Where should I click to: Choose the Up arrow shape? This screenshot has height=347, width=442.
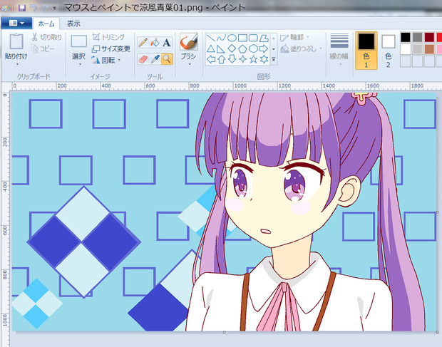click(221, 59)
